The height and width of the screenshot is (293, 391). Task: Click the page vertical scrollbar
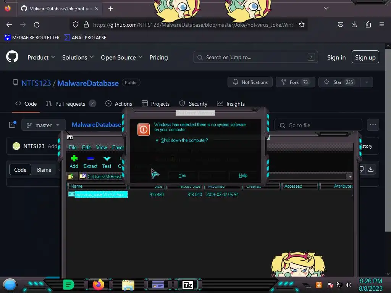pos(388,140)
